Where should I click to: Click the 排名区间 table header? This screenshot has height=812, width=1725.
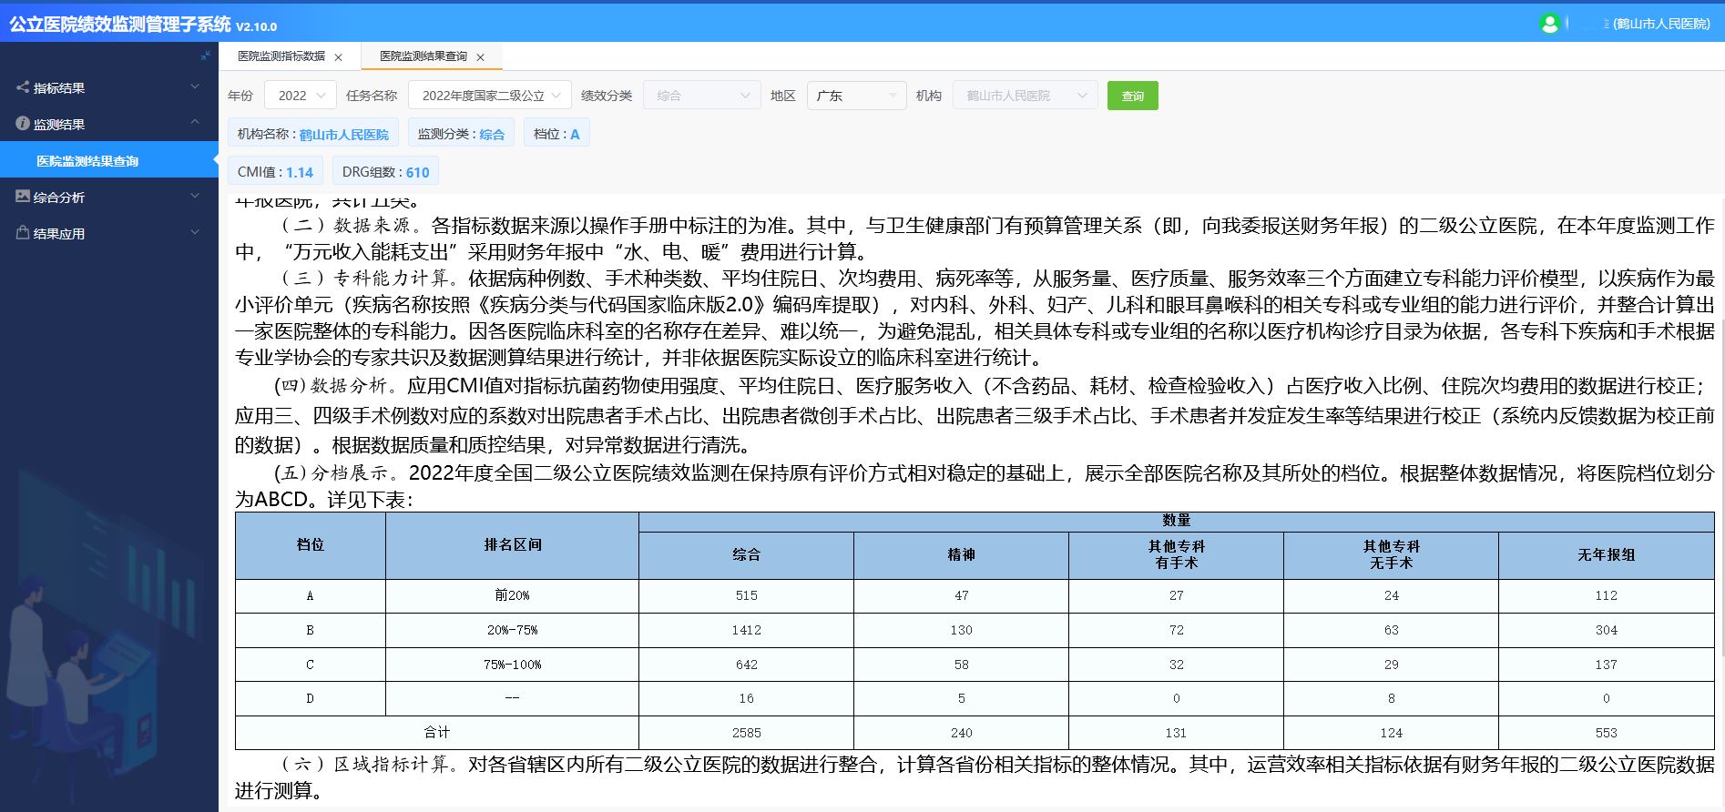[x=513, y=545]
